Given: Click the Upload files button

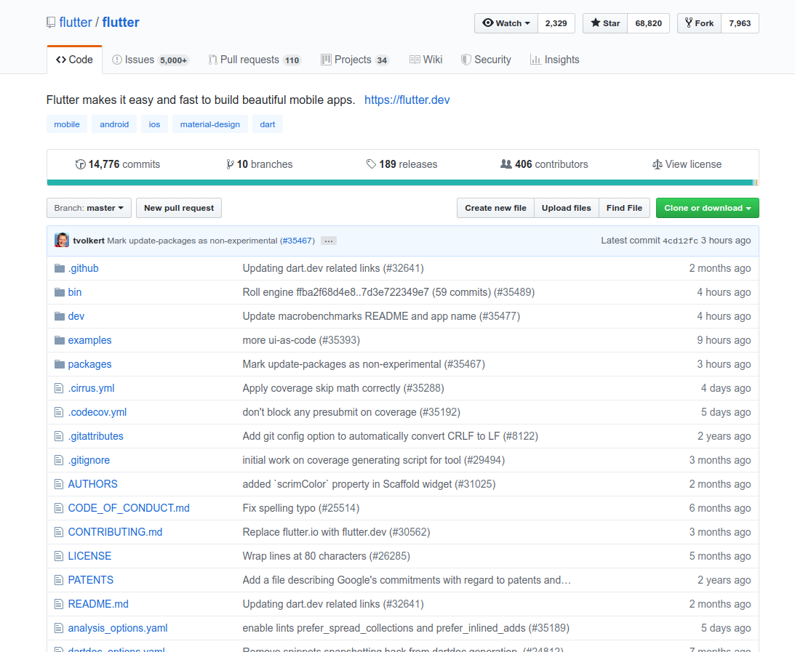Looking at the screenshot, I should pos(567,208).
